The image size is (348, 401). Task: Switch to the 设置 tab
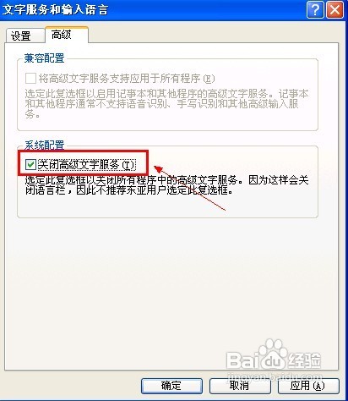(21, 36)
